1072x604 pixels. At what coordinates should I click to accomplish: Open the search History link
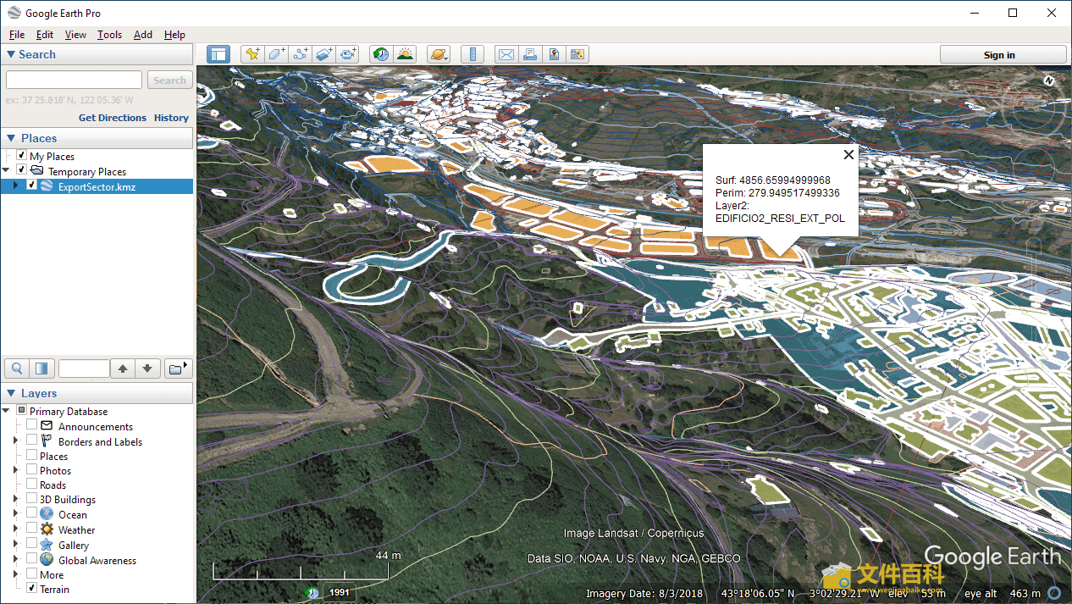[171, 118]
